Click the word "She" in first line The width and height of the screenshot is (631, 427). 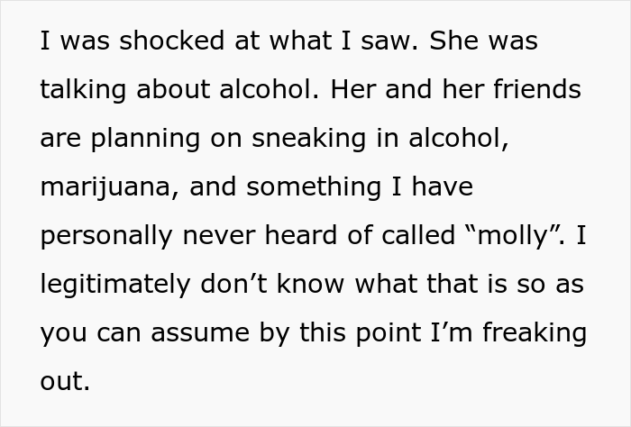coord(453,41)
